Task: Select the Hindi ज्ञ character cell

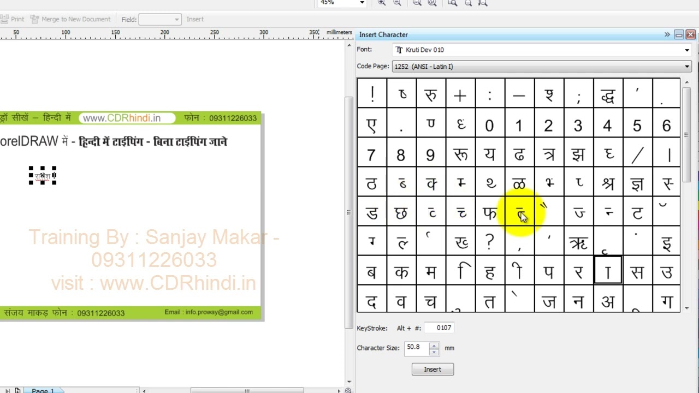Action: [637, 182]
